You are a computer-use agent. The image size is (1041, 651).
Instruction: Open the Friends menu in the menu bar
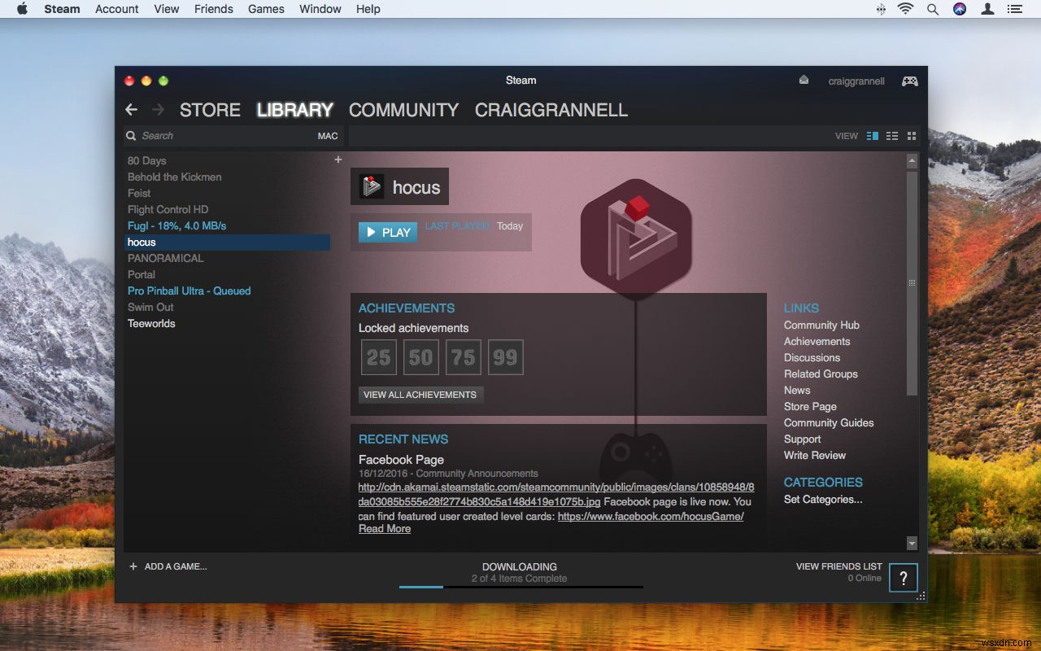(x=213, y=9)
